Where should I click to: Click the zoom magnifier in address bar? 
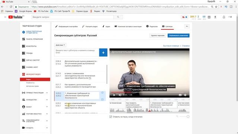coord(212,7)
